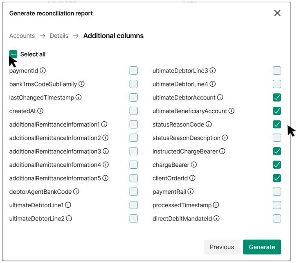Click the info icon beside paymentRail
Viewport: 297px width, 263px height.
coord(190,191)
